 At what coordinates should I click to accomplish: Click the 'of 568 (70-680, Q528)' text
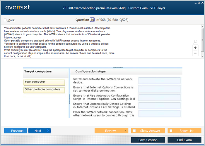pos(112,20)
